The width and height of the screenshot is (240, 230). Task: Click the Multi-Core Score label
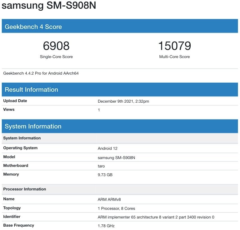point(174,57)
